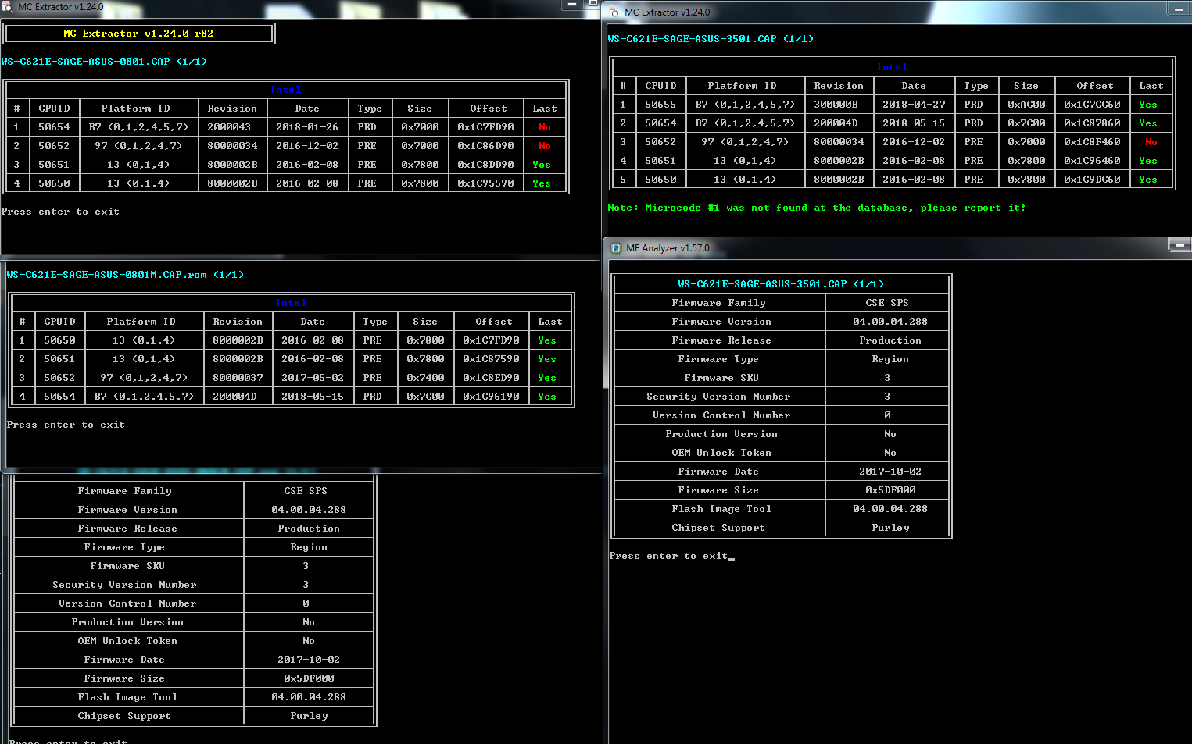
Task: Click the ME Analyzer v1.57.0 title bar text
Action: click(x=668, y=248)
